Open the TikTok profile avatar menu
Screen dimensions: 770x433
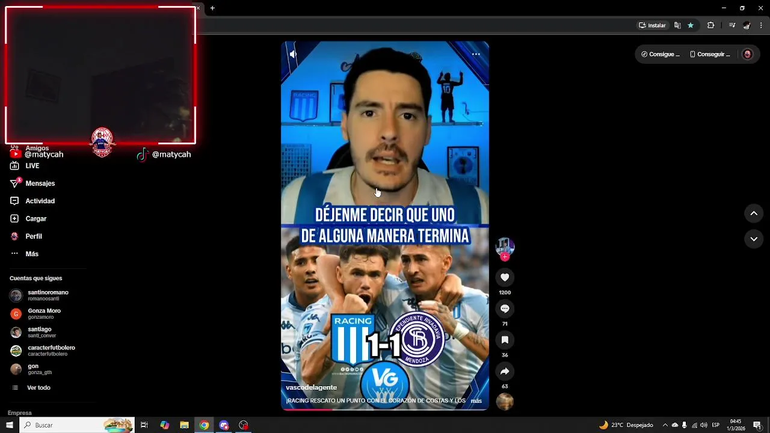tap(747, 54)
